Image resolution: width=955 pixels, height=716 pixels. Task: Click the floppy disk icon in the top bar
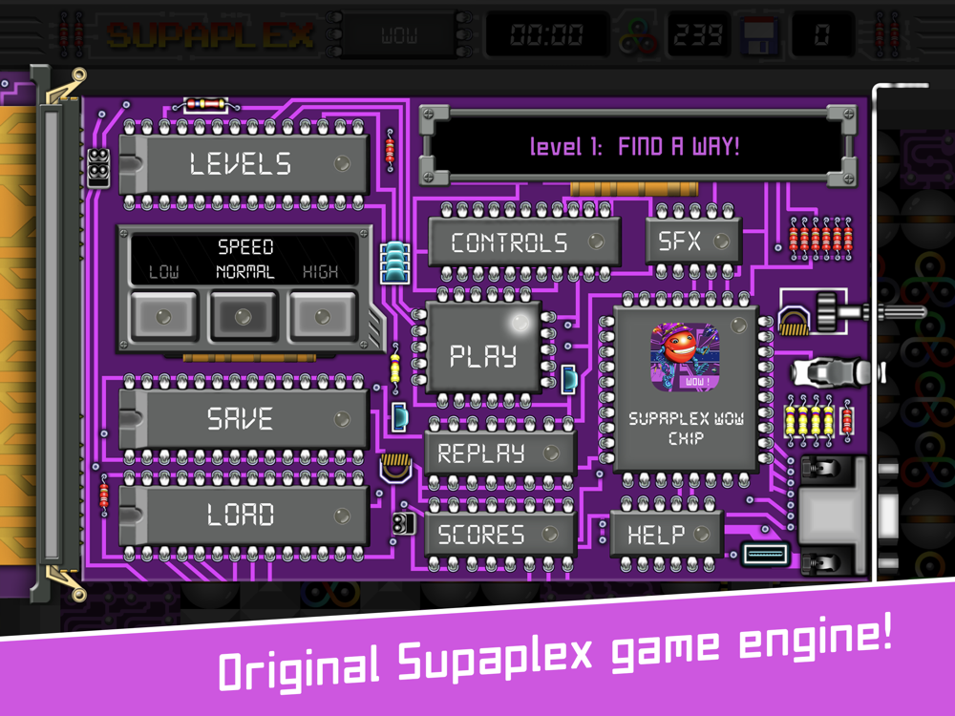[759, 36]
